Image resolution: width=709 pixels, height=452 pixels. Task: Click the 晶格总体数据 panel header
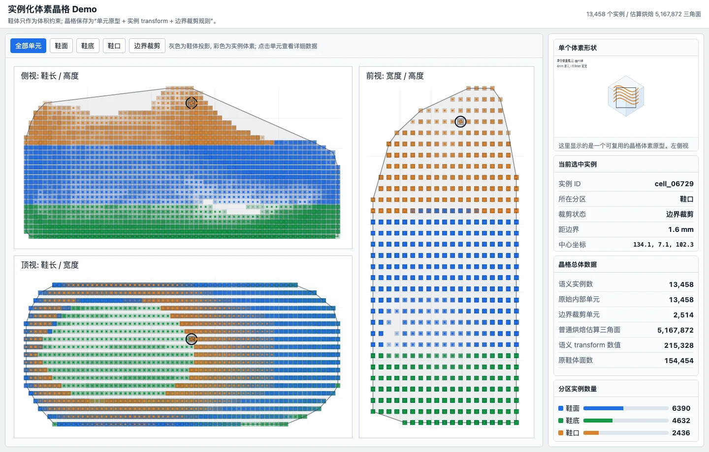point(578,264)
